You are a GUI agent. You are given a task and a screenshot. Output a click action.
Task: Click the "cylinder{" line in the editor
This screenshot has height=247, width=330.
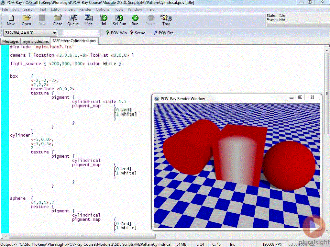pos(21,135)
